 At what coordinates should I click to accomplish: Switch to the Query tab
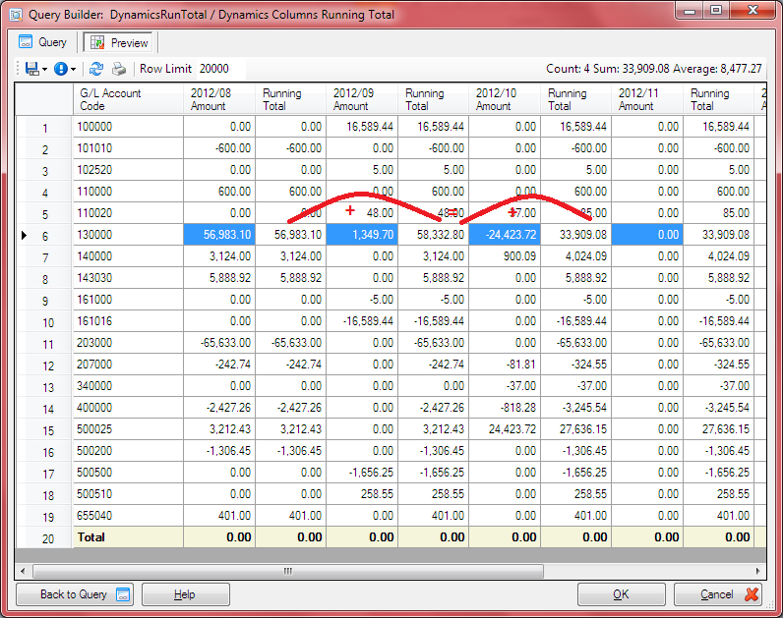(x=42, y=42)
